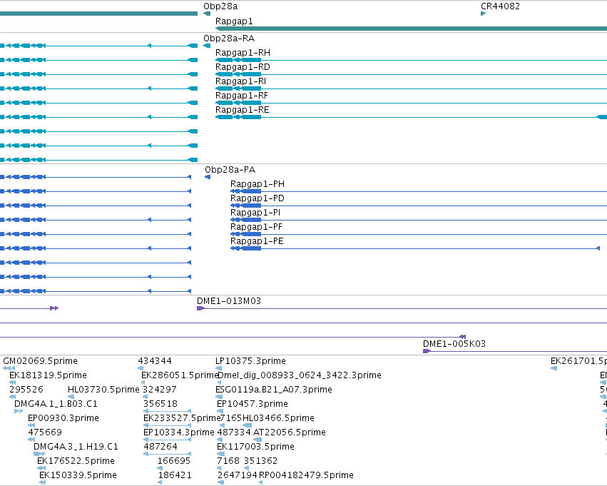This screenshot has width=607, height=486.
Task: Select the 186421 EST label
Action: point(175,475)
